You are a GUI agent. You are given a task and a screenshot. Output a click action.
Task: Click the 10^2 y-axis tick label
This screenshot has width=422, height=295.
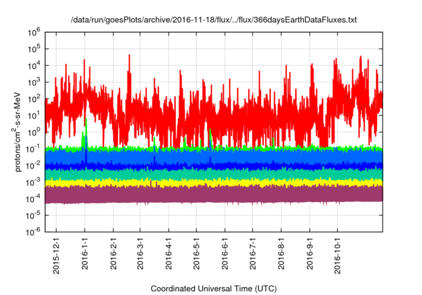pyautogui.click(x=34, y=99)
